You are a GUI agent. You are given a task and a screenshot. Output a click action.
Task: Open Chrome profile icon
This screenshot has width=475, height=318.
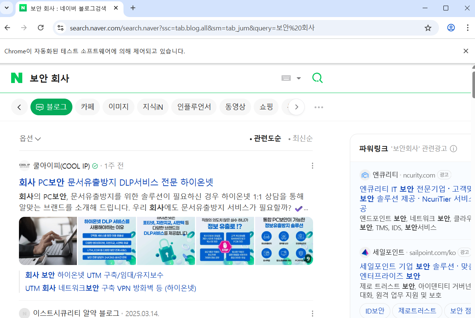click(451, 28)
